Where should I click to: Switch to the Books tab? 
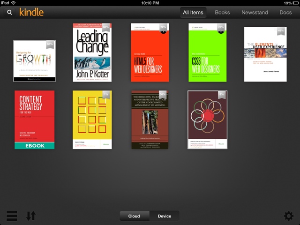(222, 13)
